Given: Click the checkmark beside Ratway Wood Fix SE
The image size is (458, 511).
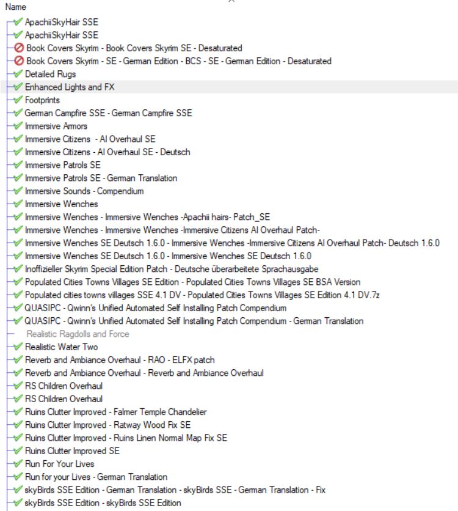Looking at the screenshot, I should pos(18,425).
